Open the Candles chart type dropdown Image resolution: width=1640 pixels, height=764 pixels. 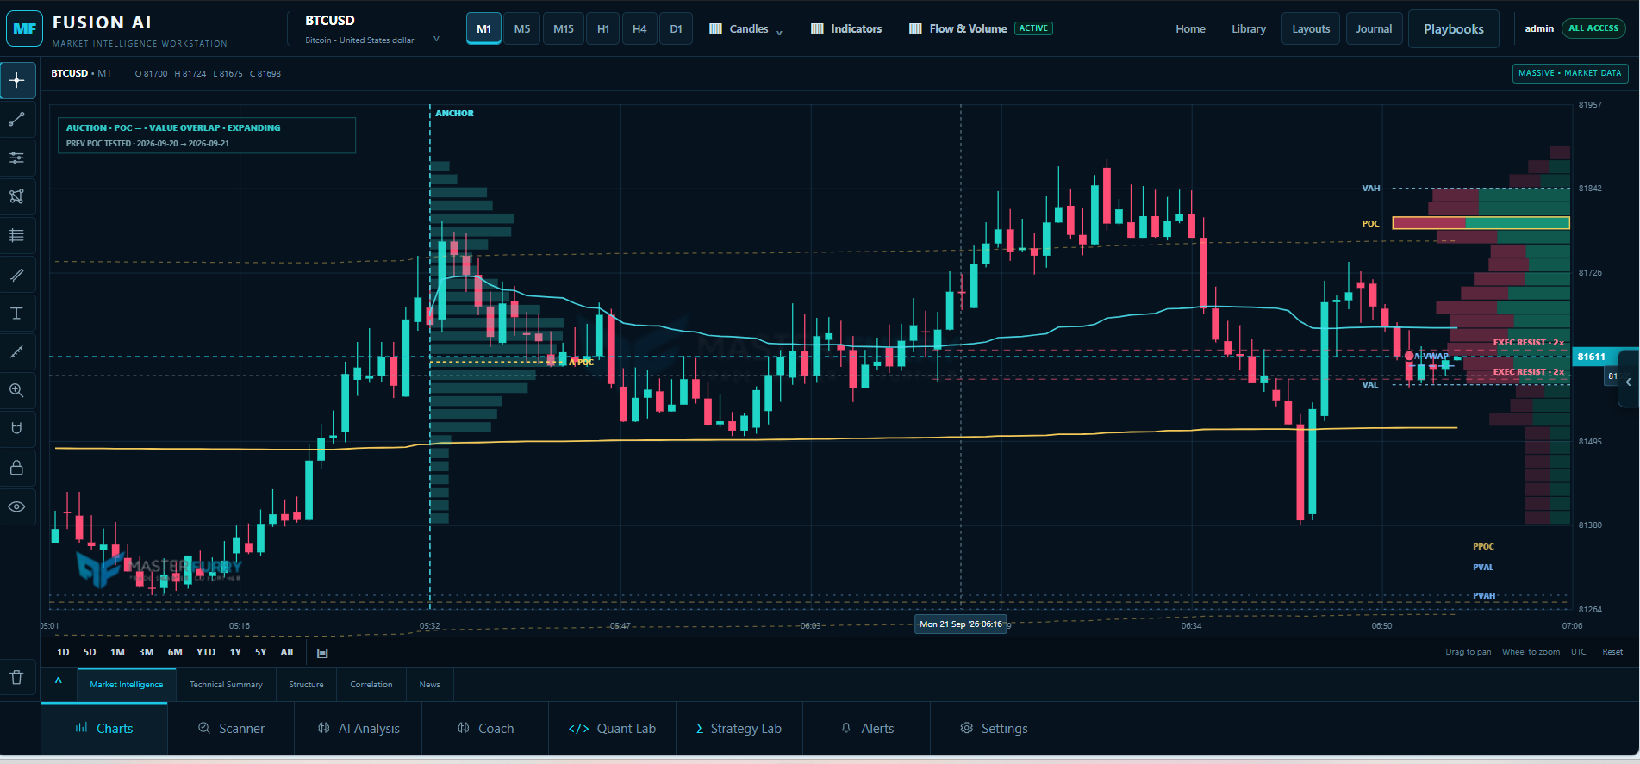pos(745,29)
